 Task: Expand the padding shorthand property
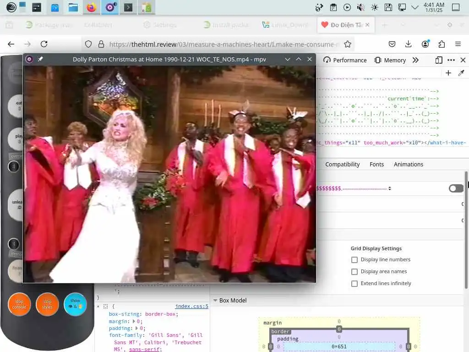136,328
